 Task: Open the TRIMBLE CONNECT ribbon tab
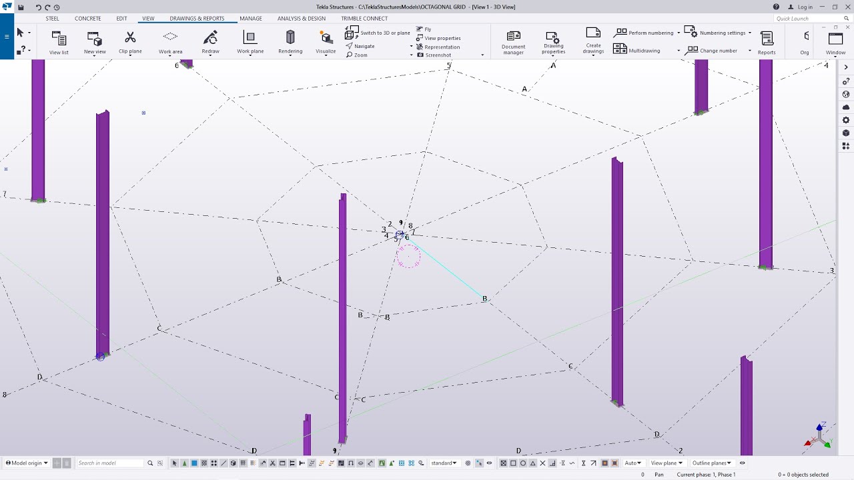click(364, 19)
